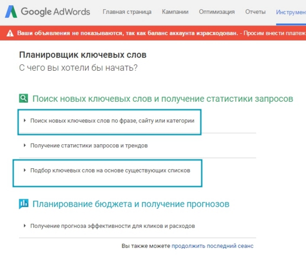306x255 pixels.
Task: Click the blue bar chart forecast icon
Action: point(23,204)
